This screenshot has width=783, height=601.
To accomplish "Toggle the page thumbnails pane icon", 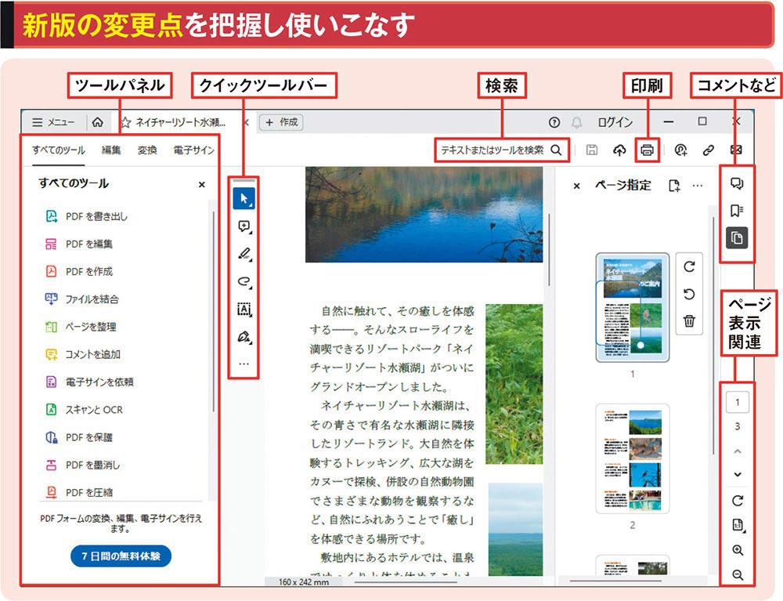I will [737, 237].
